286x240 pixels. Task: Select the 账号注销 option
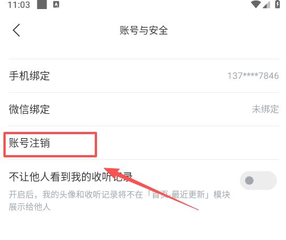[x=144, y=143]
